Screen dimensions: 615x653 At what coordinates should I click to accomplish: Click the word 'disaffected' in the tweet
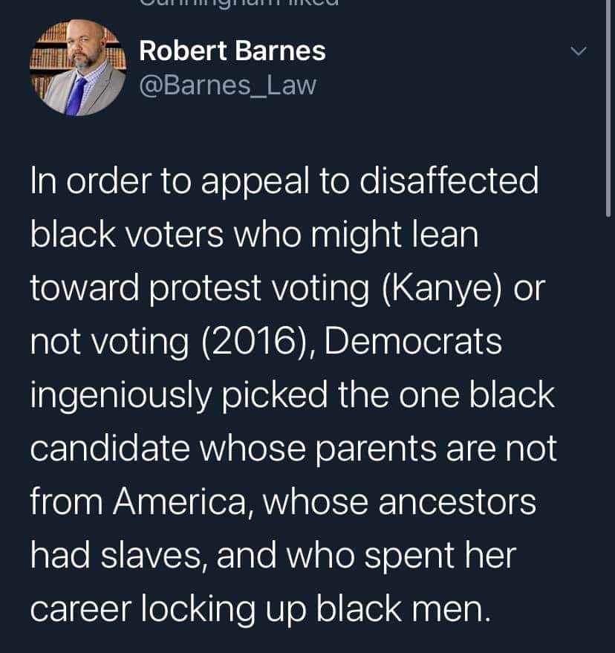tap(449, 181)
